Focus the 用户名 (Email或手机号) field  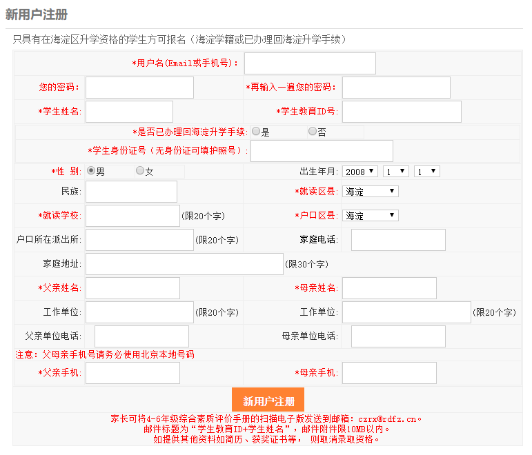(x=310, y=63)
